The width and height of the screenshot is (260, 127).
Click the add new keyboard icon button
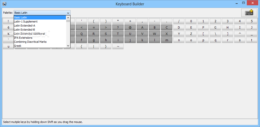tap(249, 13)
